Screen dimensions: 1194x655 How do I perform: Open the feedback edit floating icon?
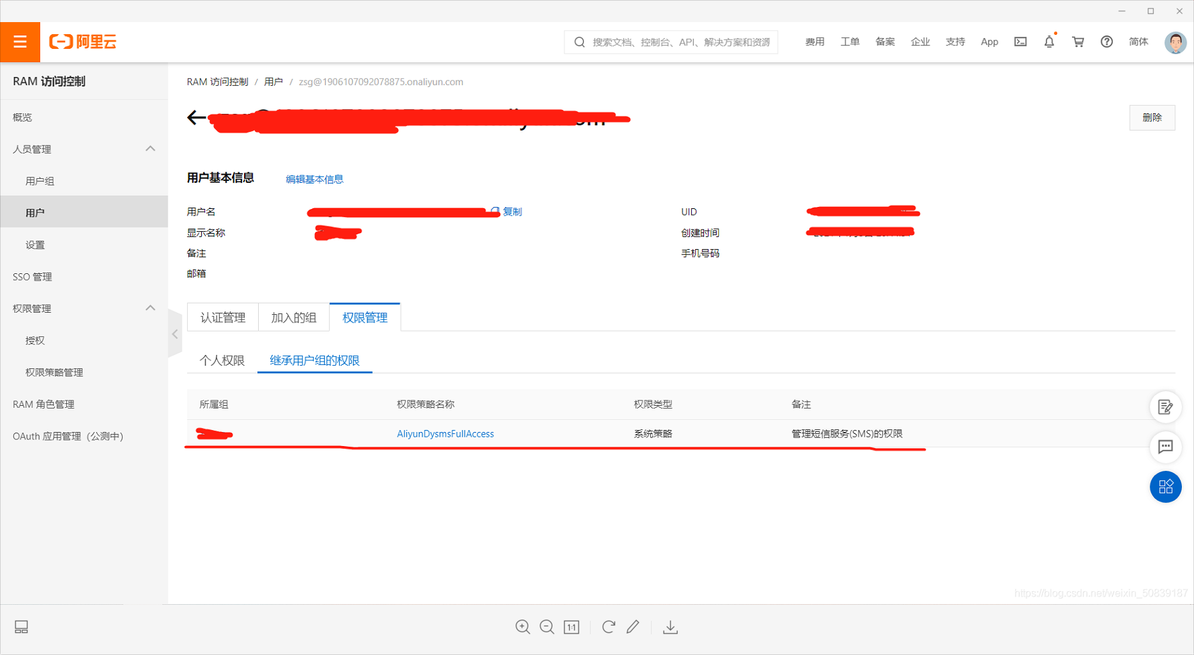1165,407
